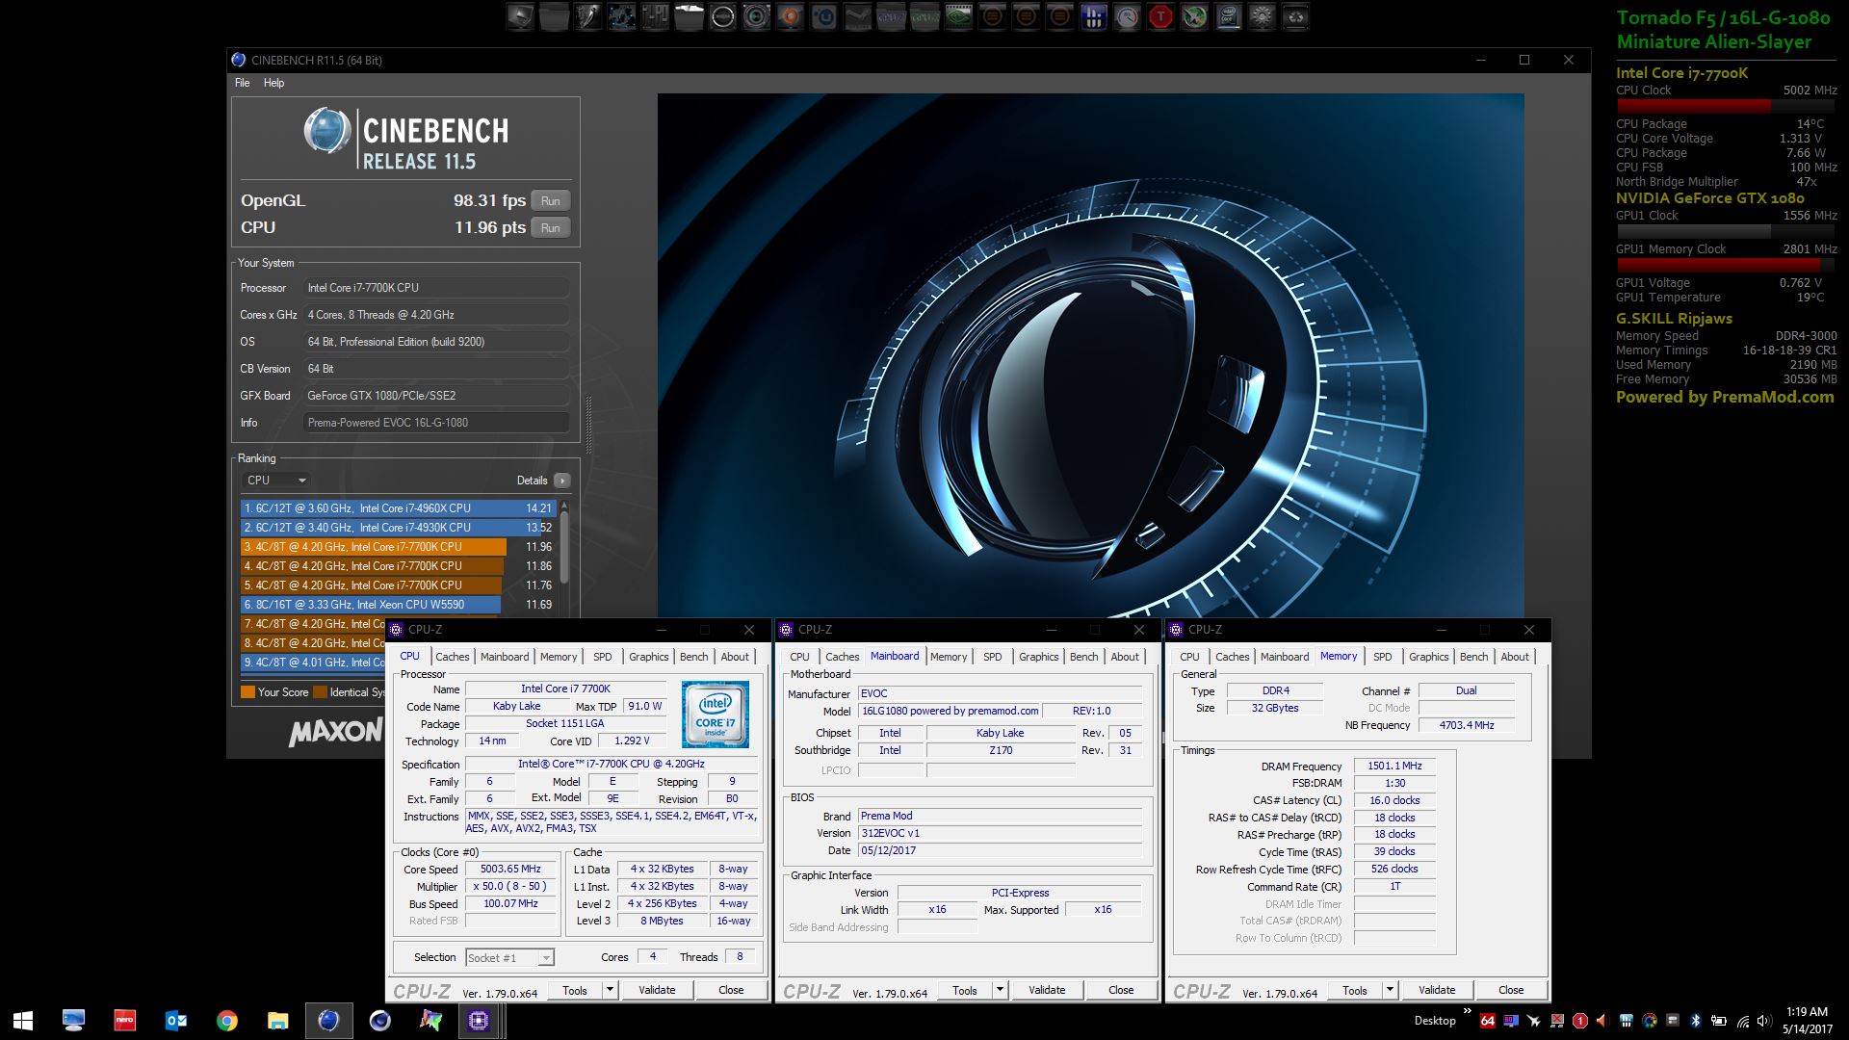Click the airplane tray icon
1849x1040 pixels.
[x=1534, y=1021]
